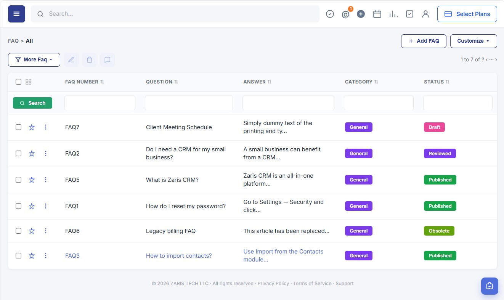This screenshot has height=300, width=504.
Task: Star the FAQ7 row
Action: click(32, 127)
